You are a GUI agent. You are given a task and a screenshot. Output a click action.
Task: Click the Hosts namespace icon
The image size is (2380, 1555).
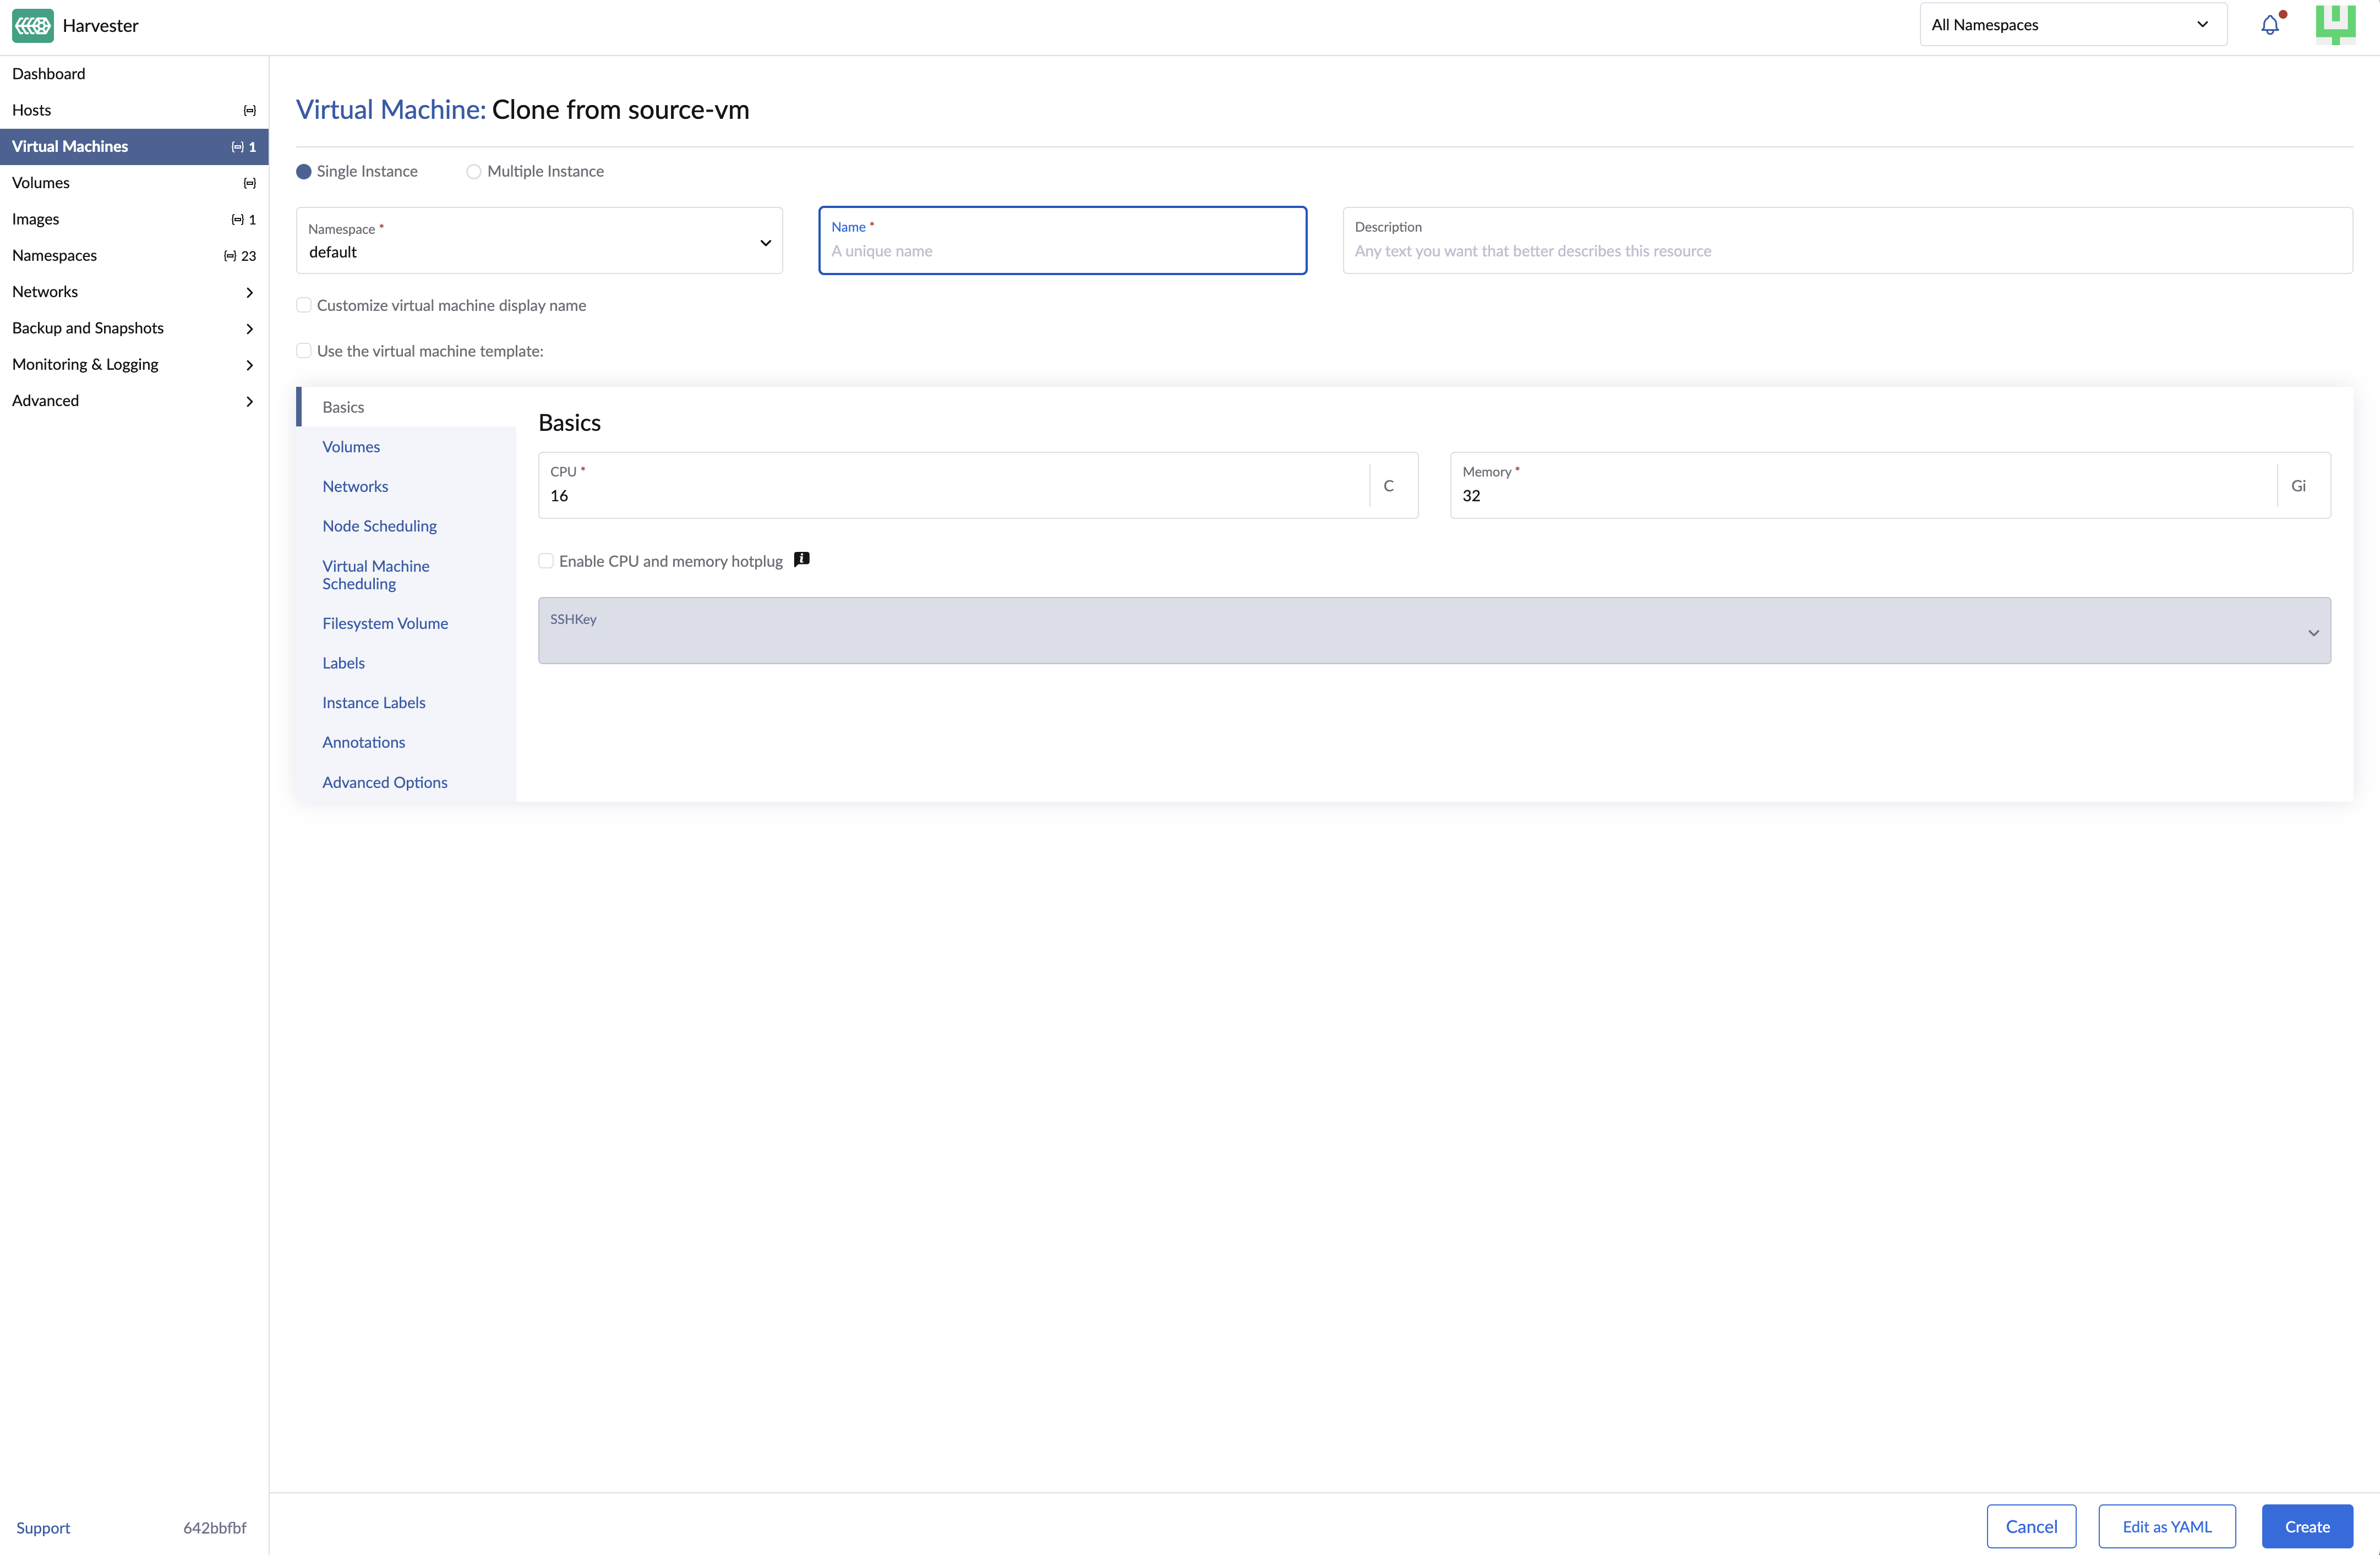250,110
